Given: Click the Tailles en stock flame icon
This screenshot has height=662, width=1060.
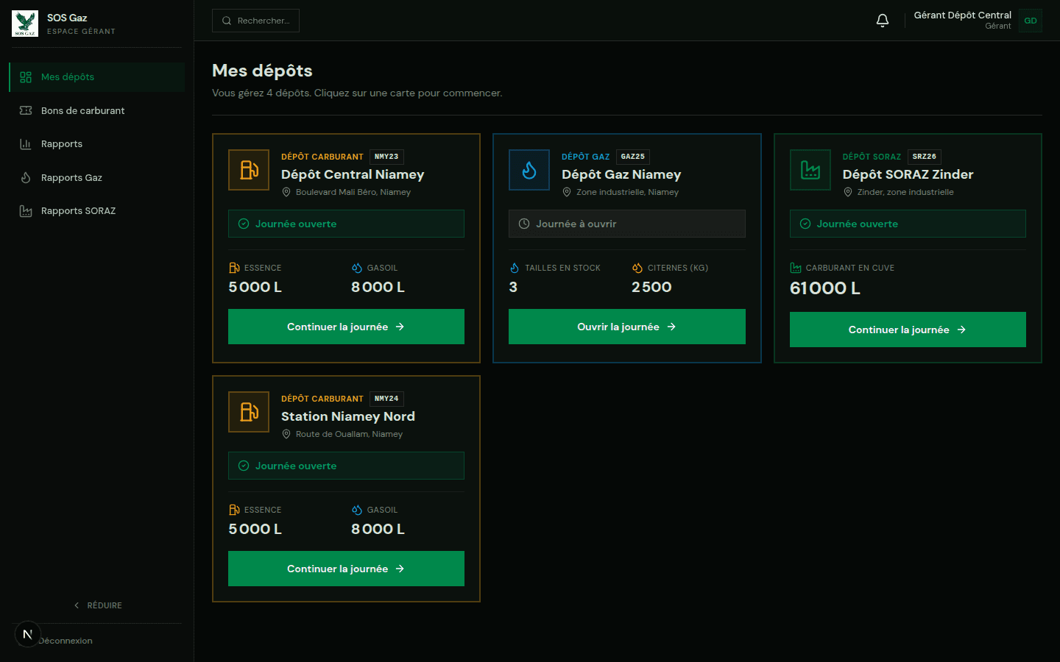Looking at the screenshot, I should pos(515,268).
